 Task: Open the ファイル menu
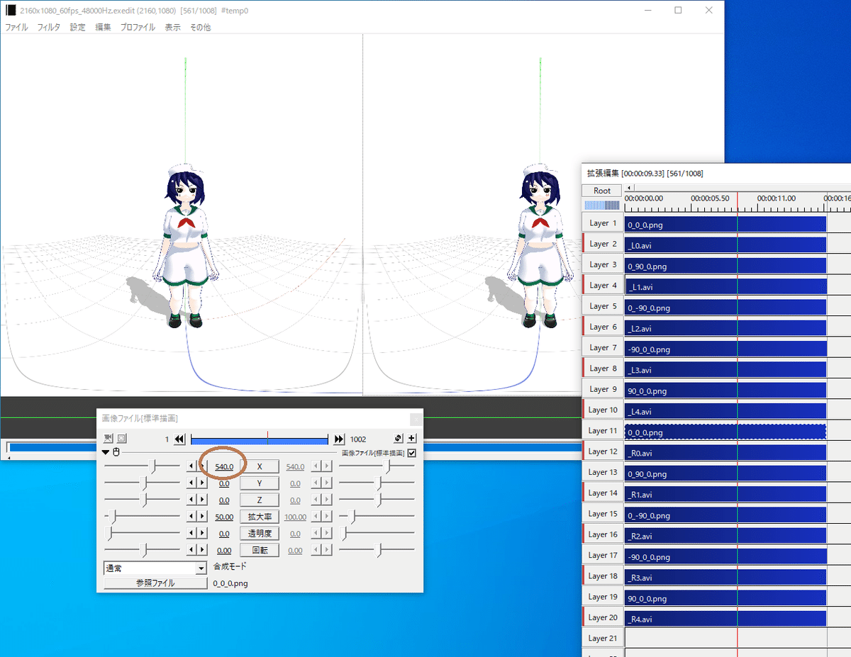coord(17,28)
